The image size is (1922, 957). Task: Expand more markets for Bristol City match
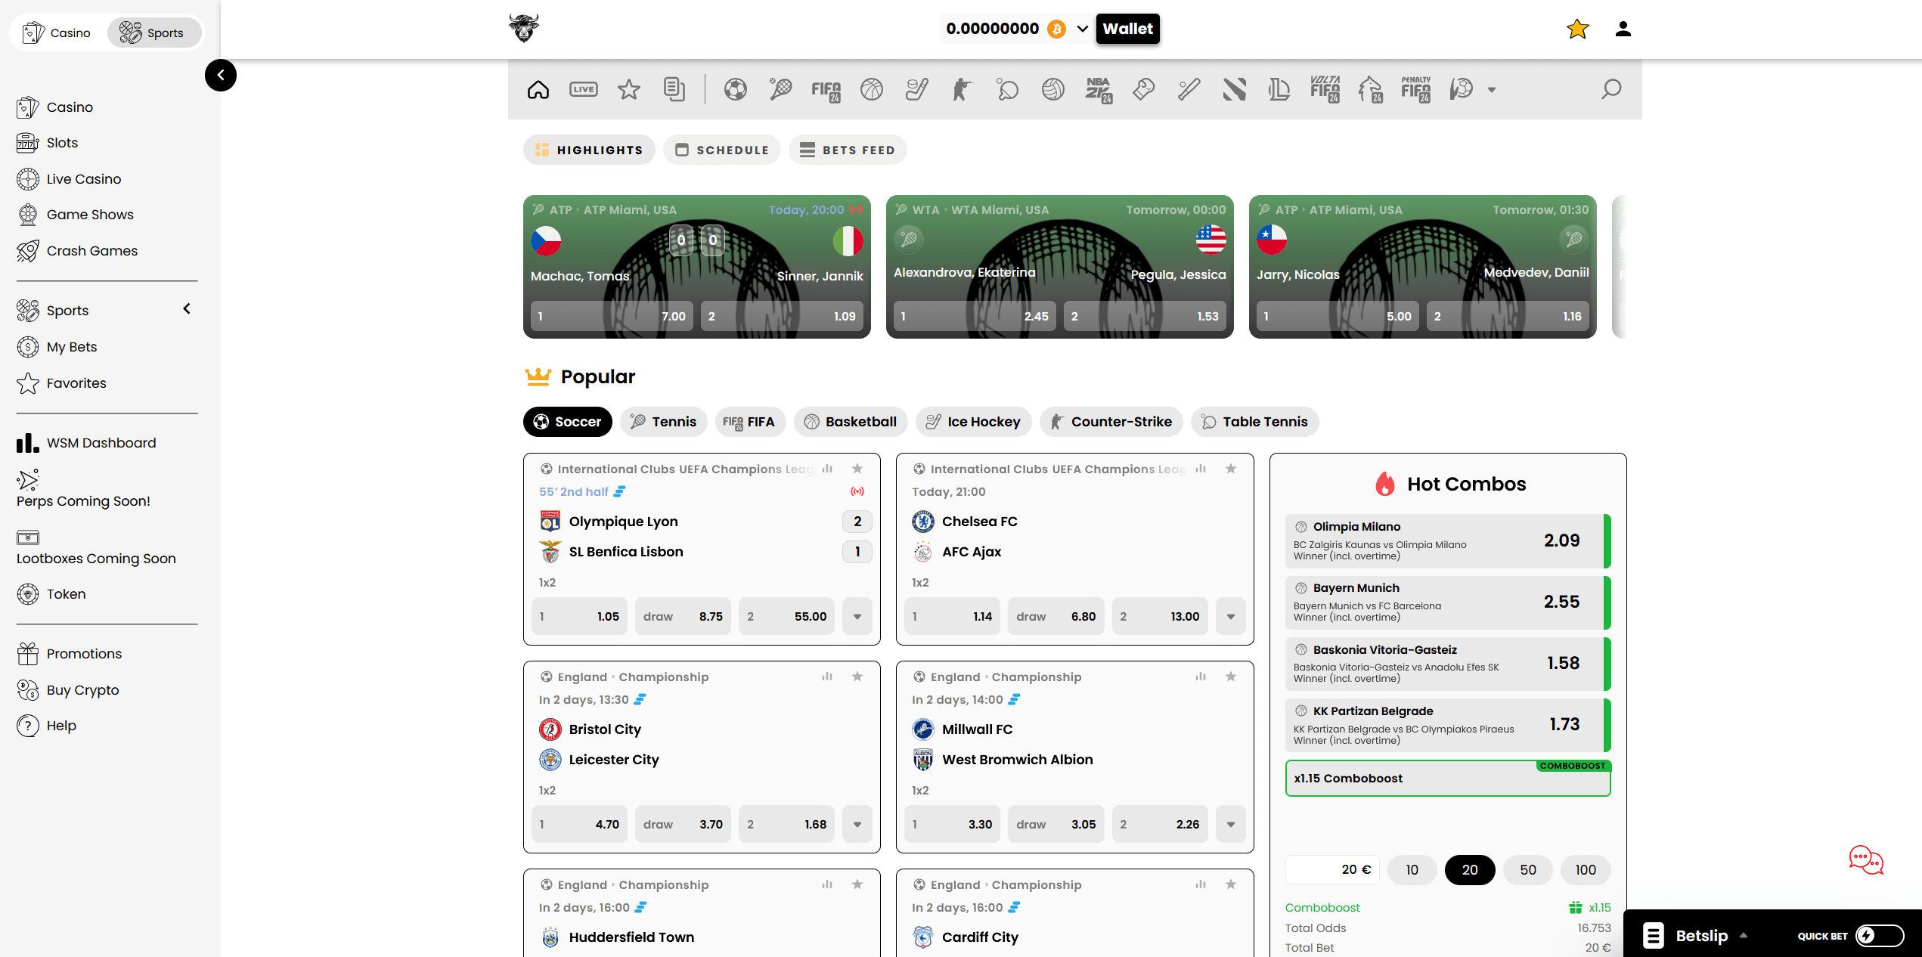tap(857, 825)
